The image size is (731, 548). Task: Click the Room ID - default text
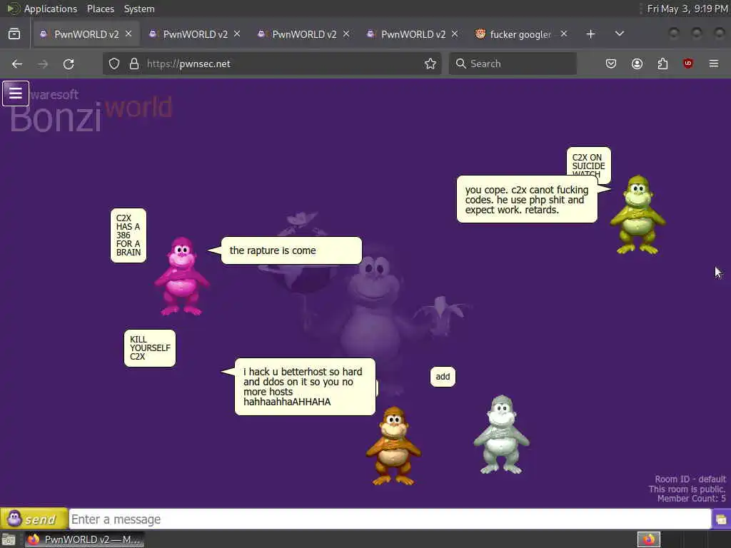[690, 479]
